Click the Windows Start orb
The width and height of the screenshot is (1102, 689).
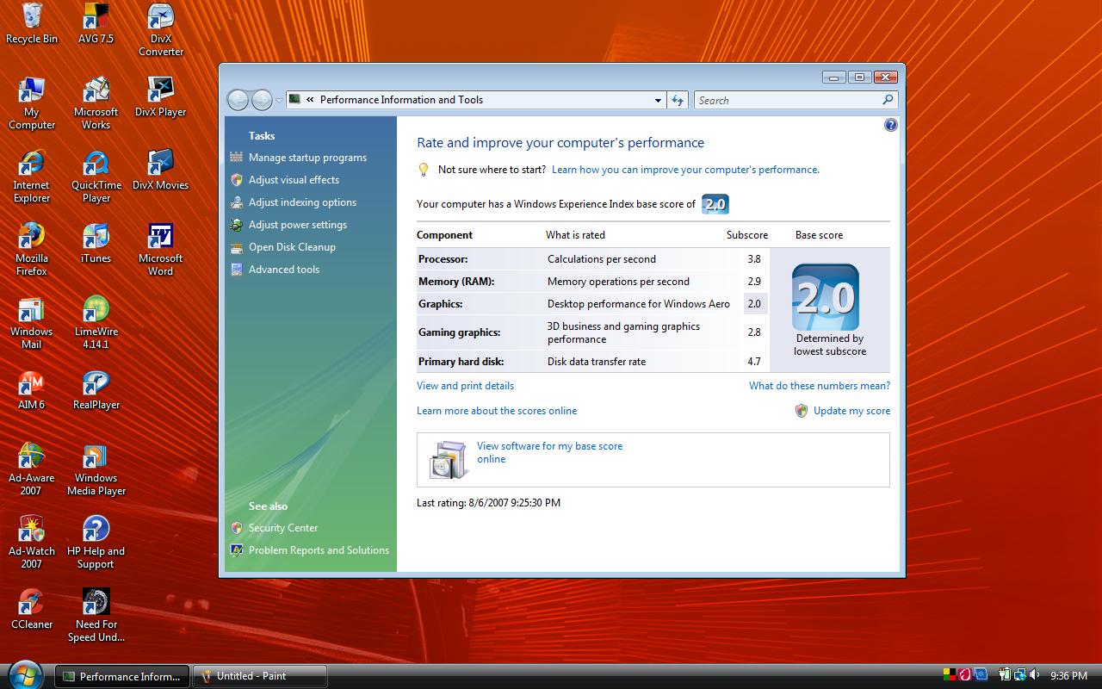[x=24, y=674]
